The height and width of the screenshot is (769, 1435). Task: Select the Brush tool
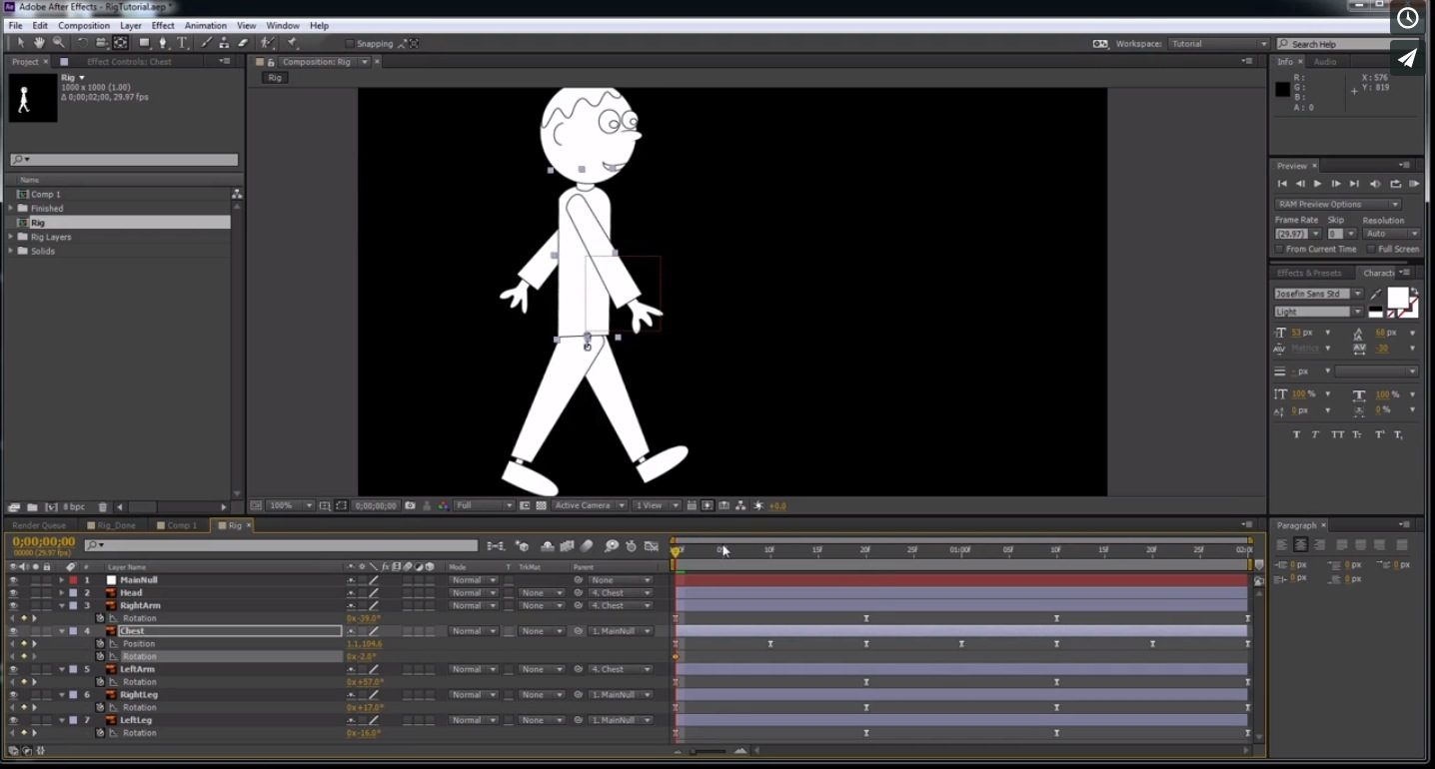pyautogui.click(x=206, y=43)
